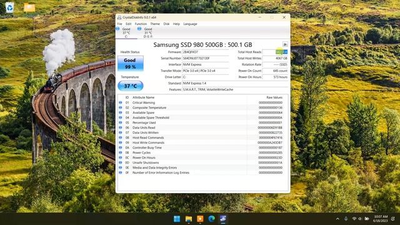The width and height of the screenshot is (400, 225).
Task: Click the status icon for Controller Busy Time
Action: pyautogui.click(x=121, y=147)
